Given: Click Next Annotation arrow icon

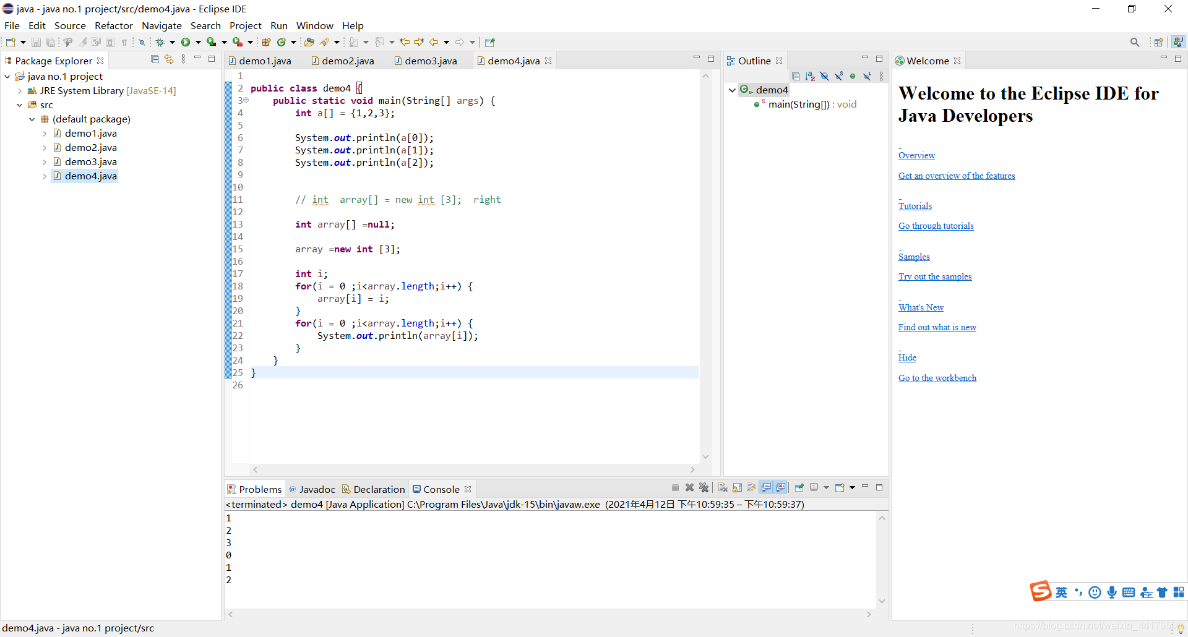Looking at the screenshot, I should pos(353,42).
